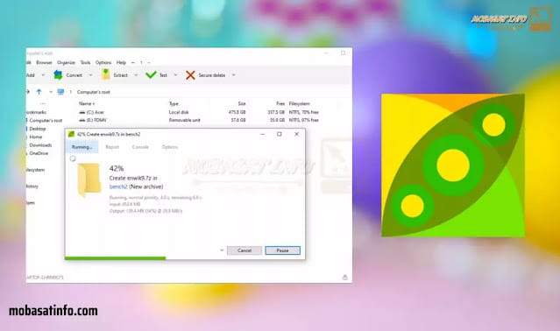This screenshot has width=560, height=331.
Task: Click the computer icon in address bar
Action: [60, 92]
